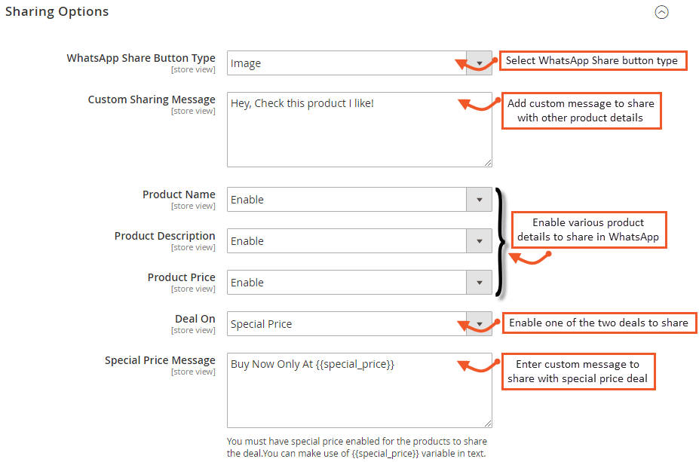The width and height of the screenshot is (699, 462).
Task: Click the Special Price Message label
Action: [160, 360]
